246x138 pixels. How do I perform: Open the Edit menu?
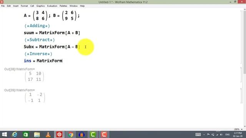pyautogui.click(x=9, y=6)
